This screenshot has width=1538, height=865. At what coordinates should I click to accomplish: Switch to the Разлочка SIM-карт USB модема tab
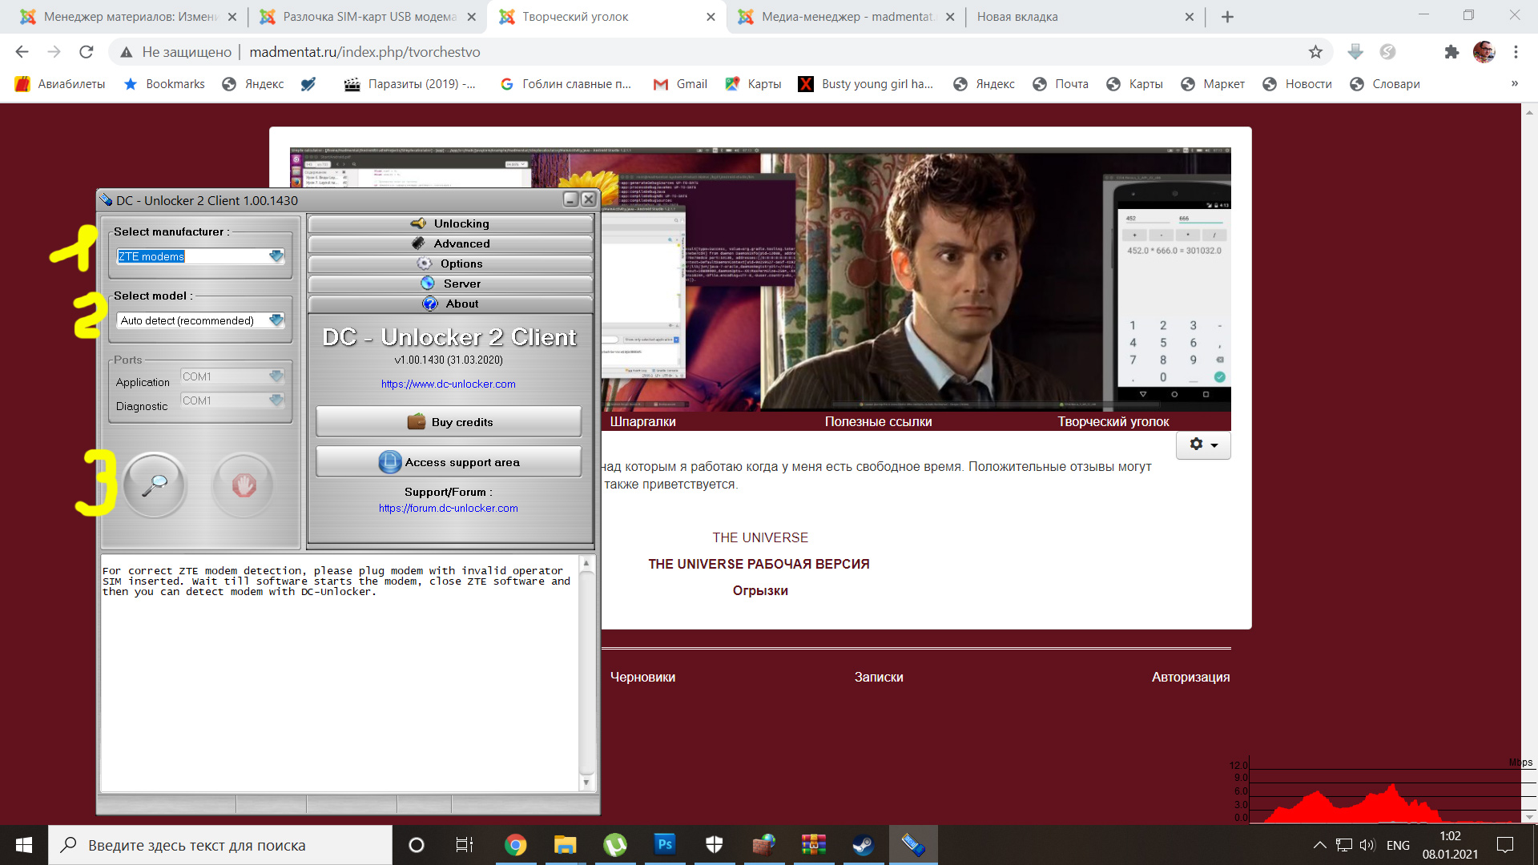[x=369, y=16]
